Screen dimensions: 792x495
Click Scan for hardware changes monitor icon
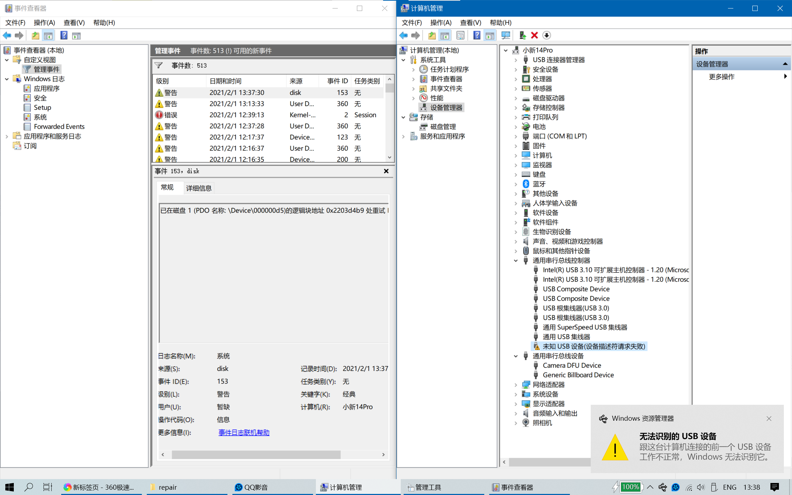(x=506, y=35)
